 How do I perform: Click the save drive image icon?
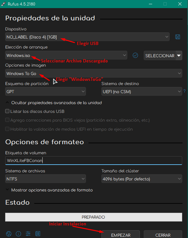pos(178,37)
